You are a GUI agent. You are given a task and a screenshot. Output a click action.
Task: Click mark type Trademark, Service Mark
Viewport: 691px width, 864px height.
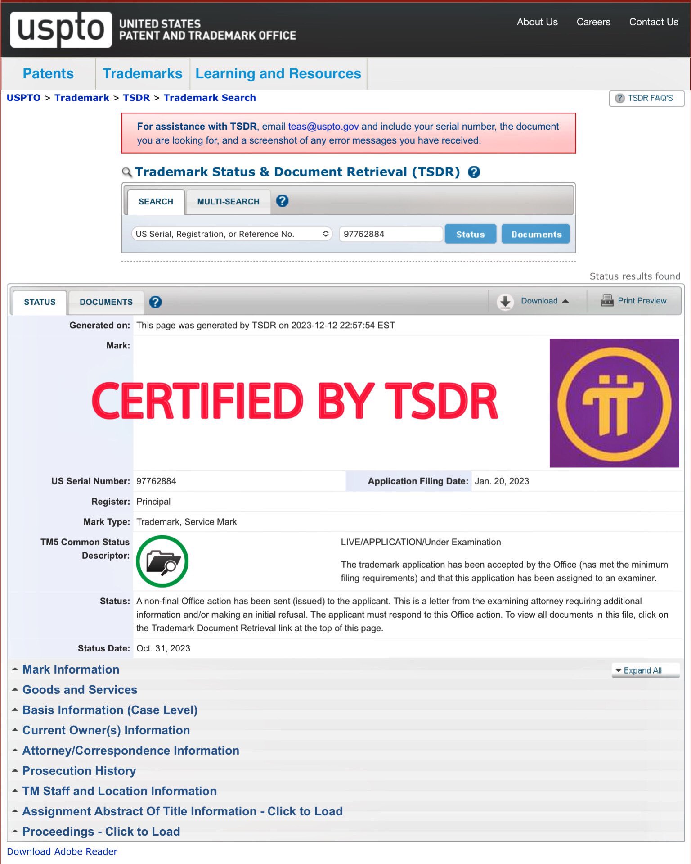pos(187,522)
